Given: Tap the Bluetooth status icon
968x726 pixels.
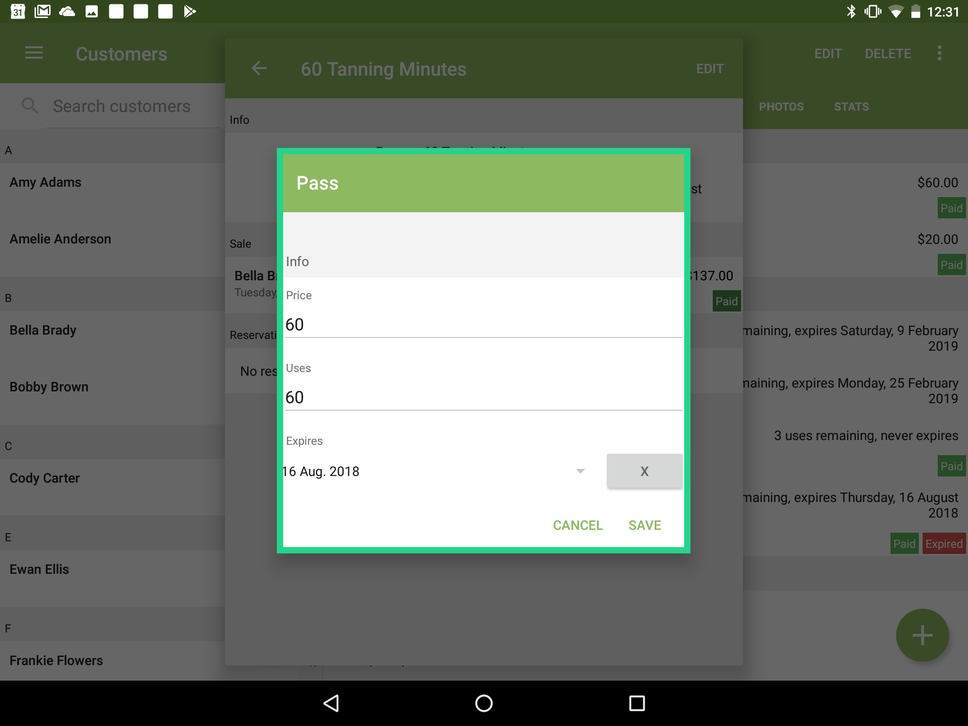Looking at the screenshot, I should coord(851,11).
